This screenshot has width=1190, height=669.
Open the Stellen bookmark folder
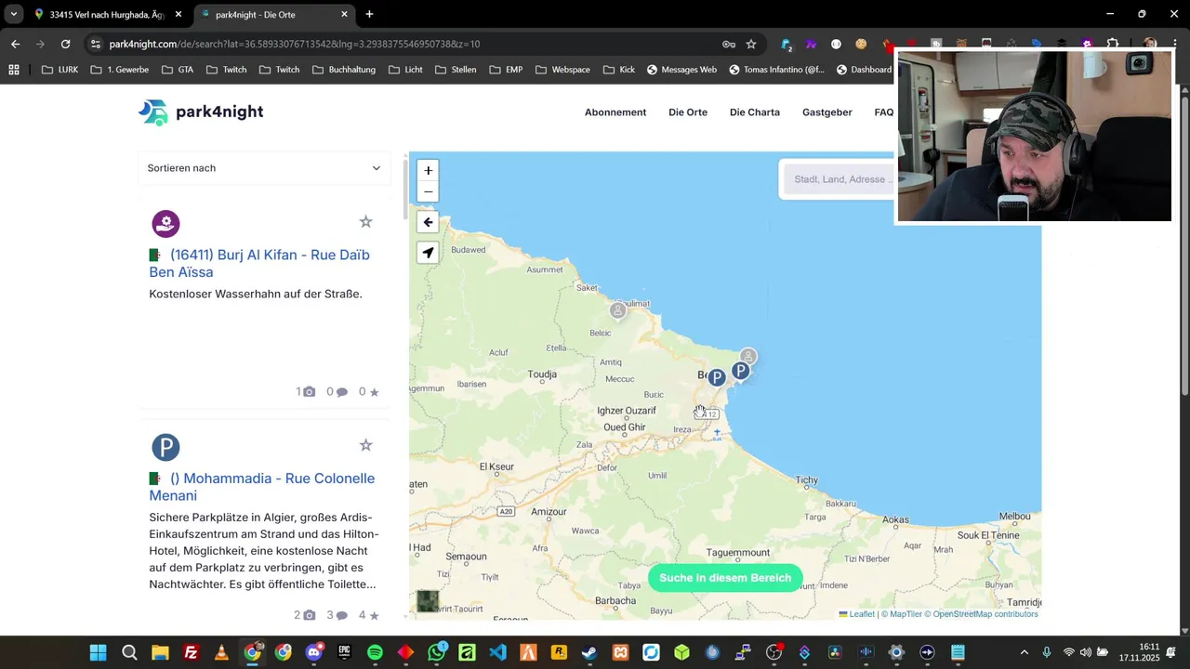coord(456,70)
